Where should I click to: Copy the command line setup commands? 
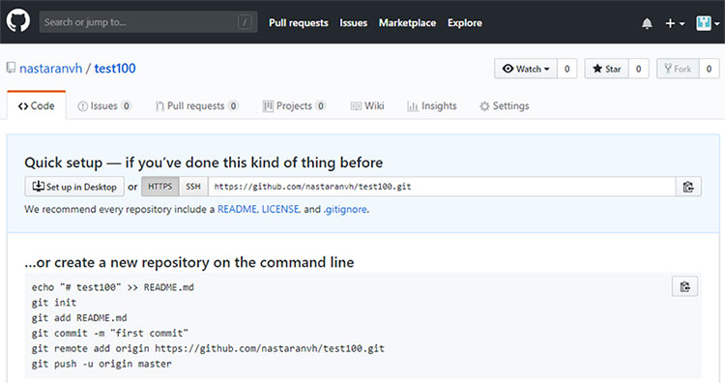coord(684,287)
